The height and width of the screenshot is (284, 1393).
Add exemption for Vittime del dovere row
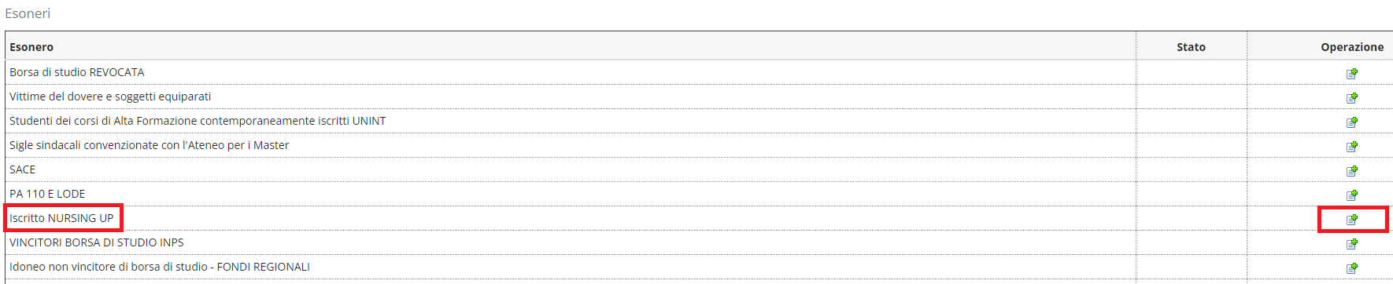(1352, 97)
